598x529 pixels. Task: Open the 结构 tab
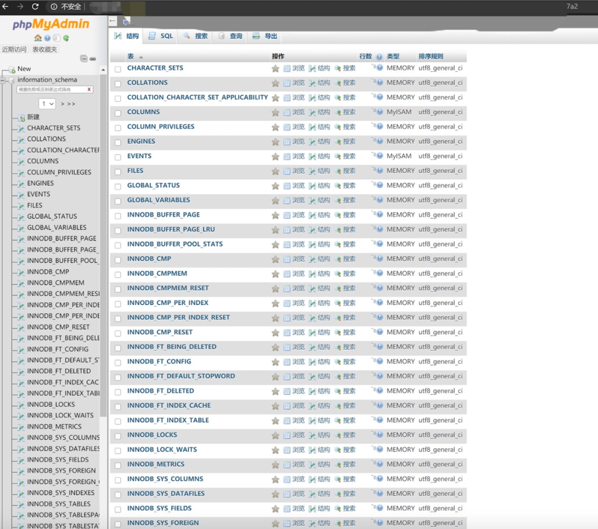tap(126, 36)
